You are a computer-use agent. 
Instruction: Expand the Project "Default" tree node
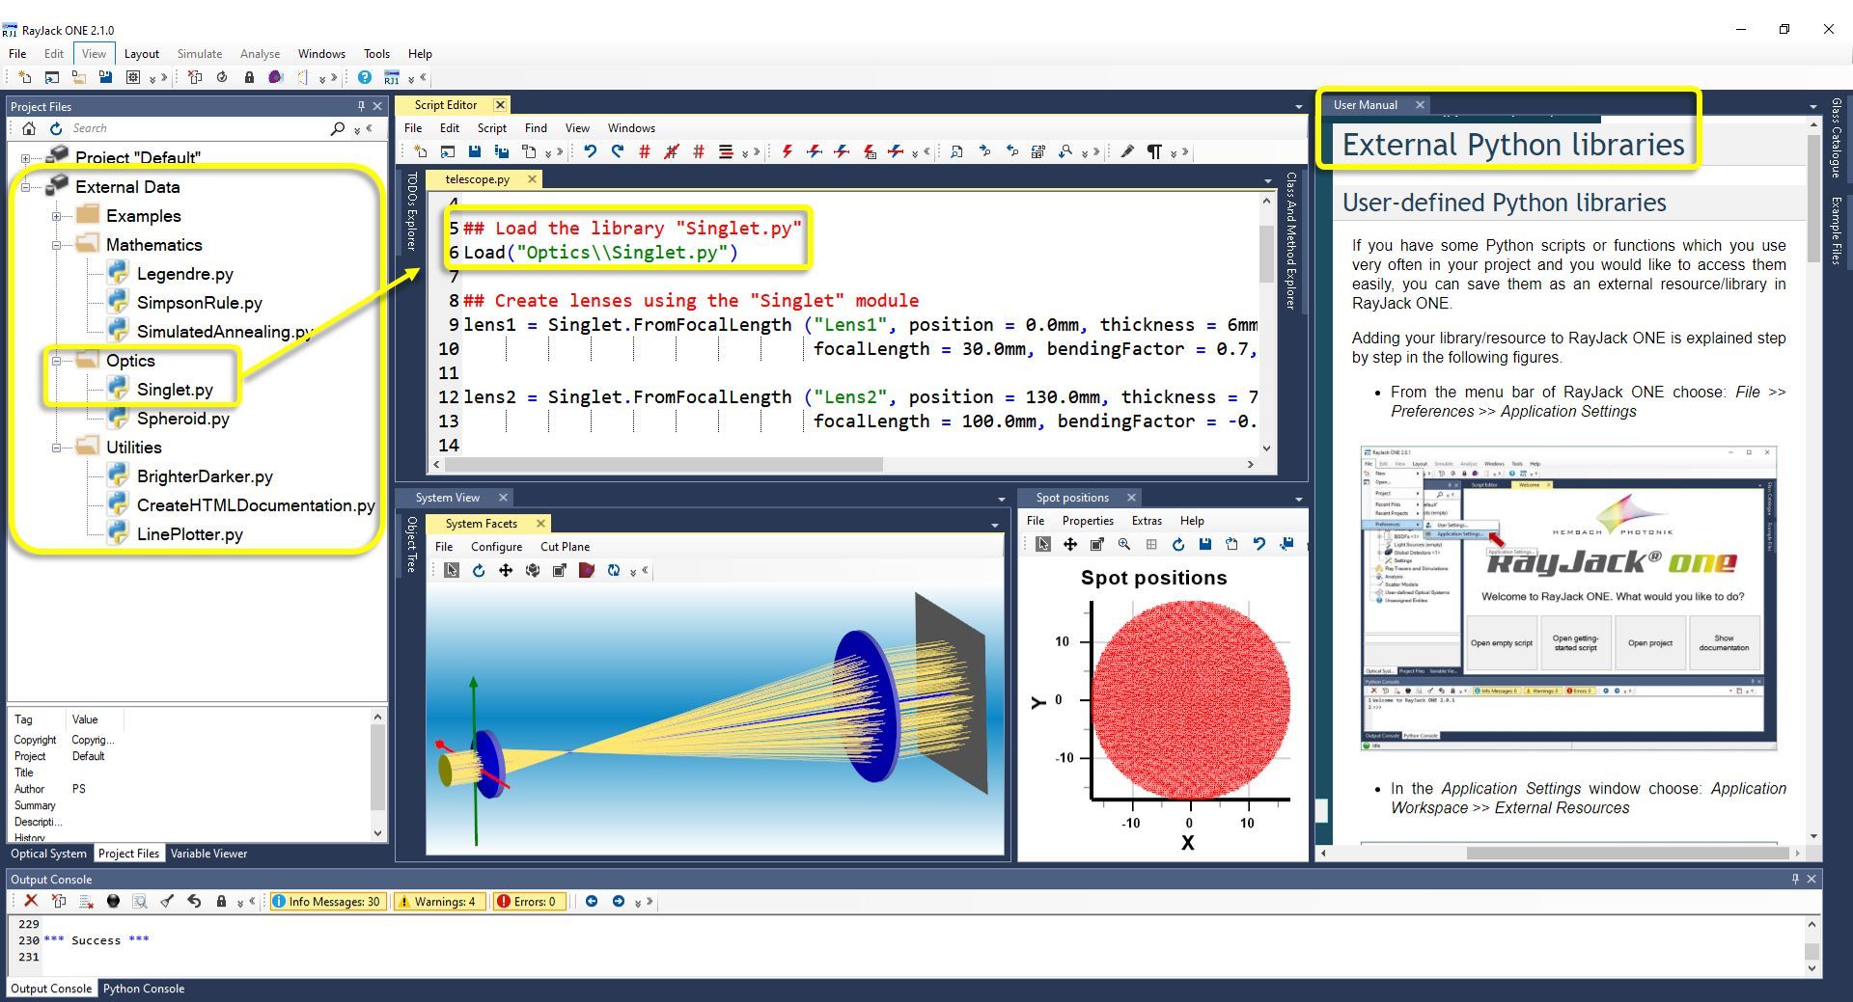(25, 158)
